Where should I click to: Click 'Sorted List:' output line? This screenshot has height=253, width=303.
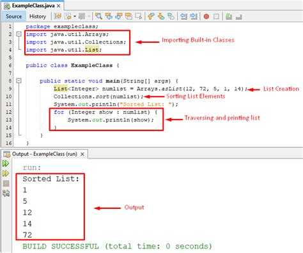tap(51, 179)
